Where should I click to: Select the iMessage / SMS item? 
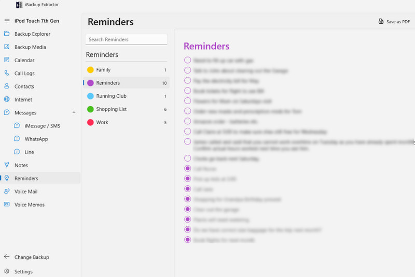37,126
